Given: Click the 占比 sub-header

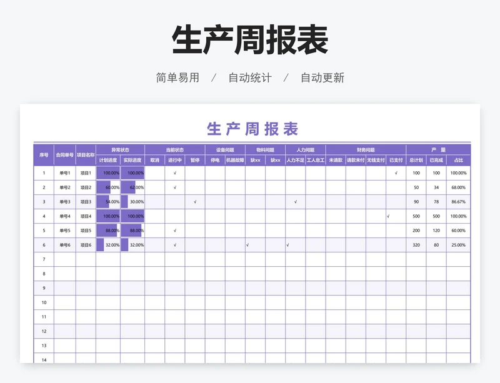Looking at the screenshot, I should click(458, 160).
